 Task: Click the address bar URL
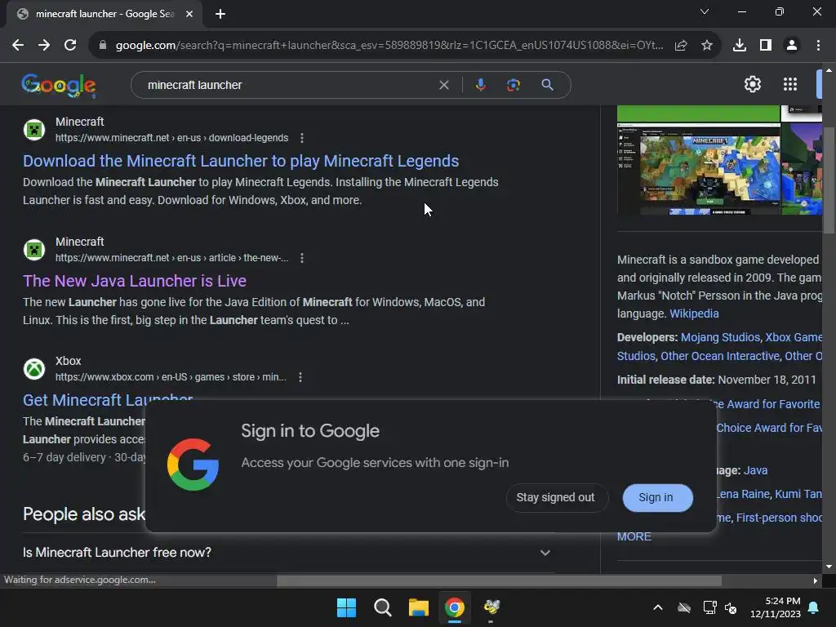[389, 46]
